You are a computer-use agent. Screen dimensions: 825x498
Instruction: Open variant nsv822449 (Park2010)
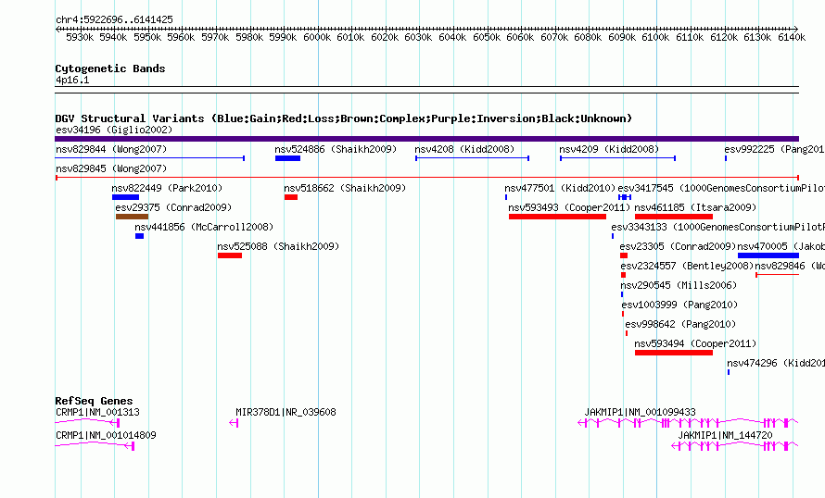click(167, 188)
